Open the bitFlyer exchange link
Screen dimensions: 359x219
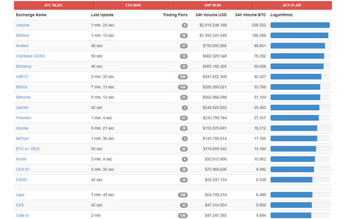point(22,138)
